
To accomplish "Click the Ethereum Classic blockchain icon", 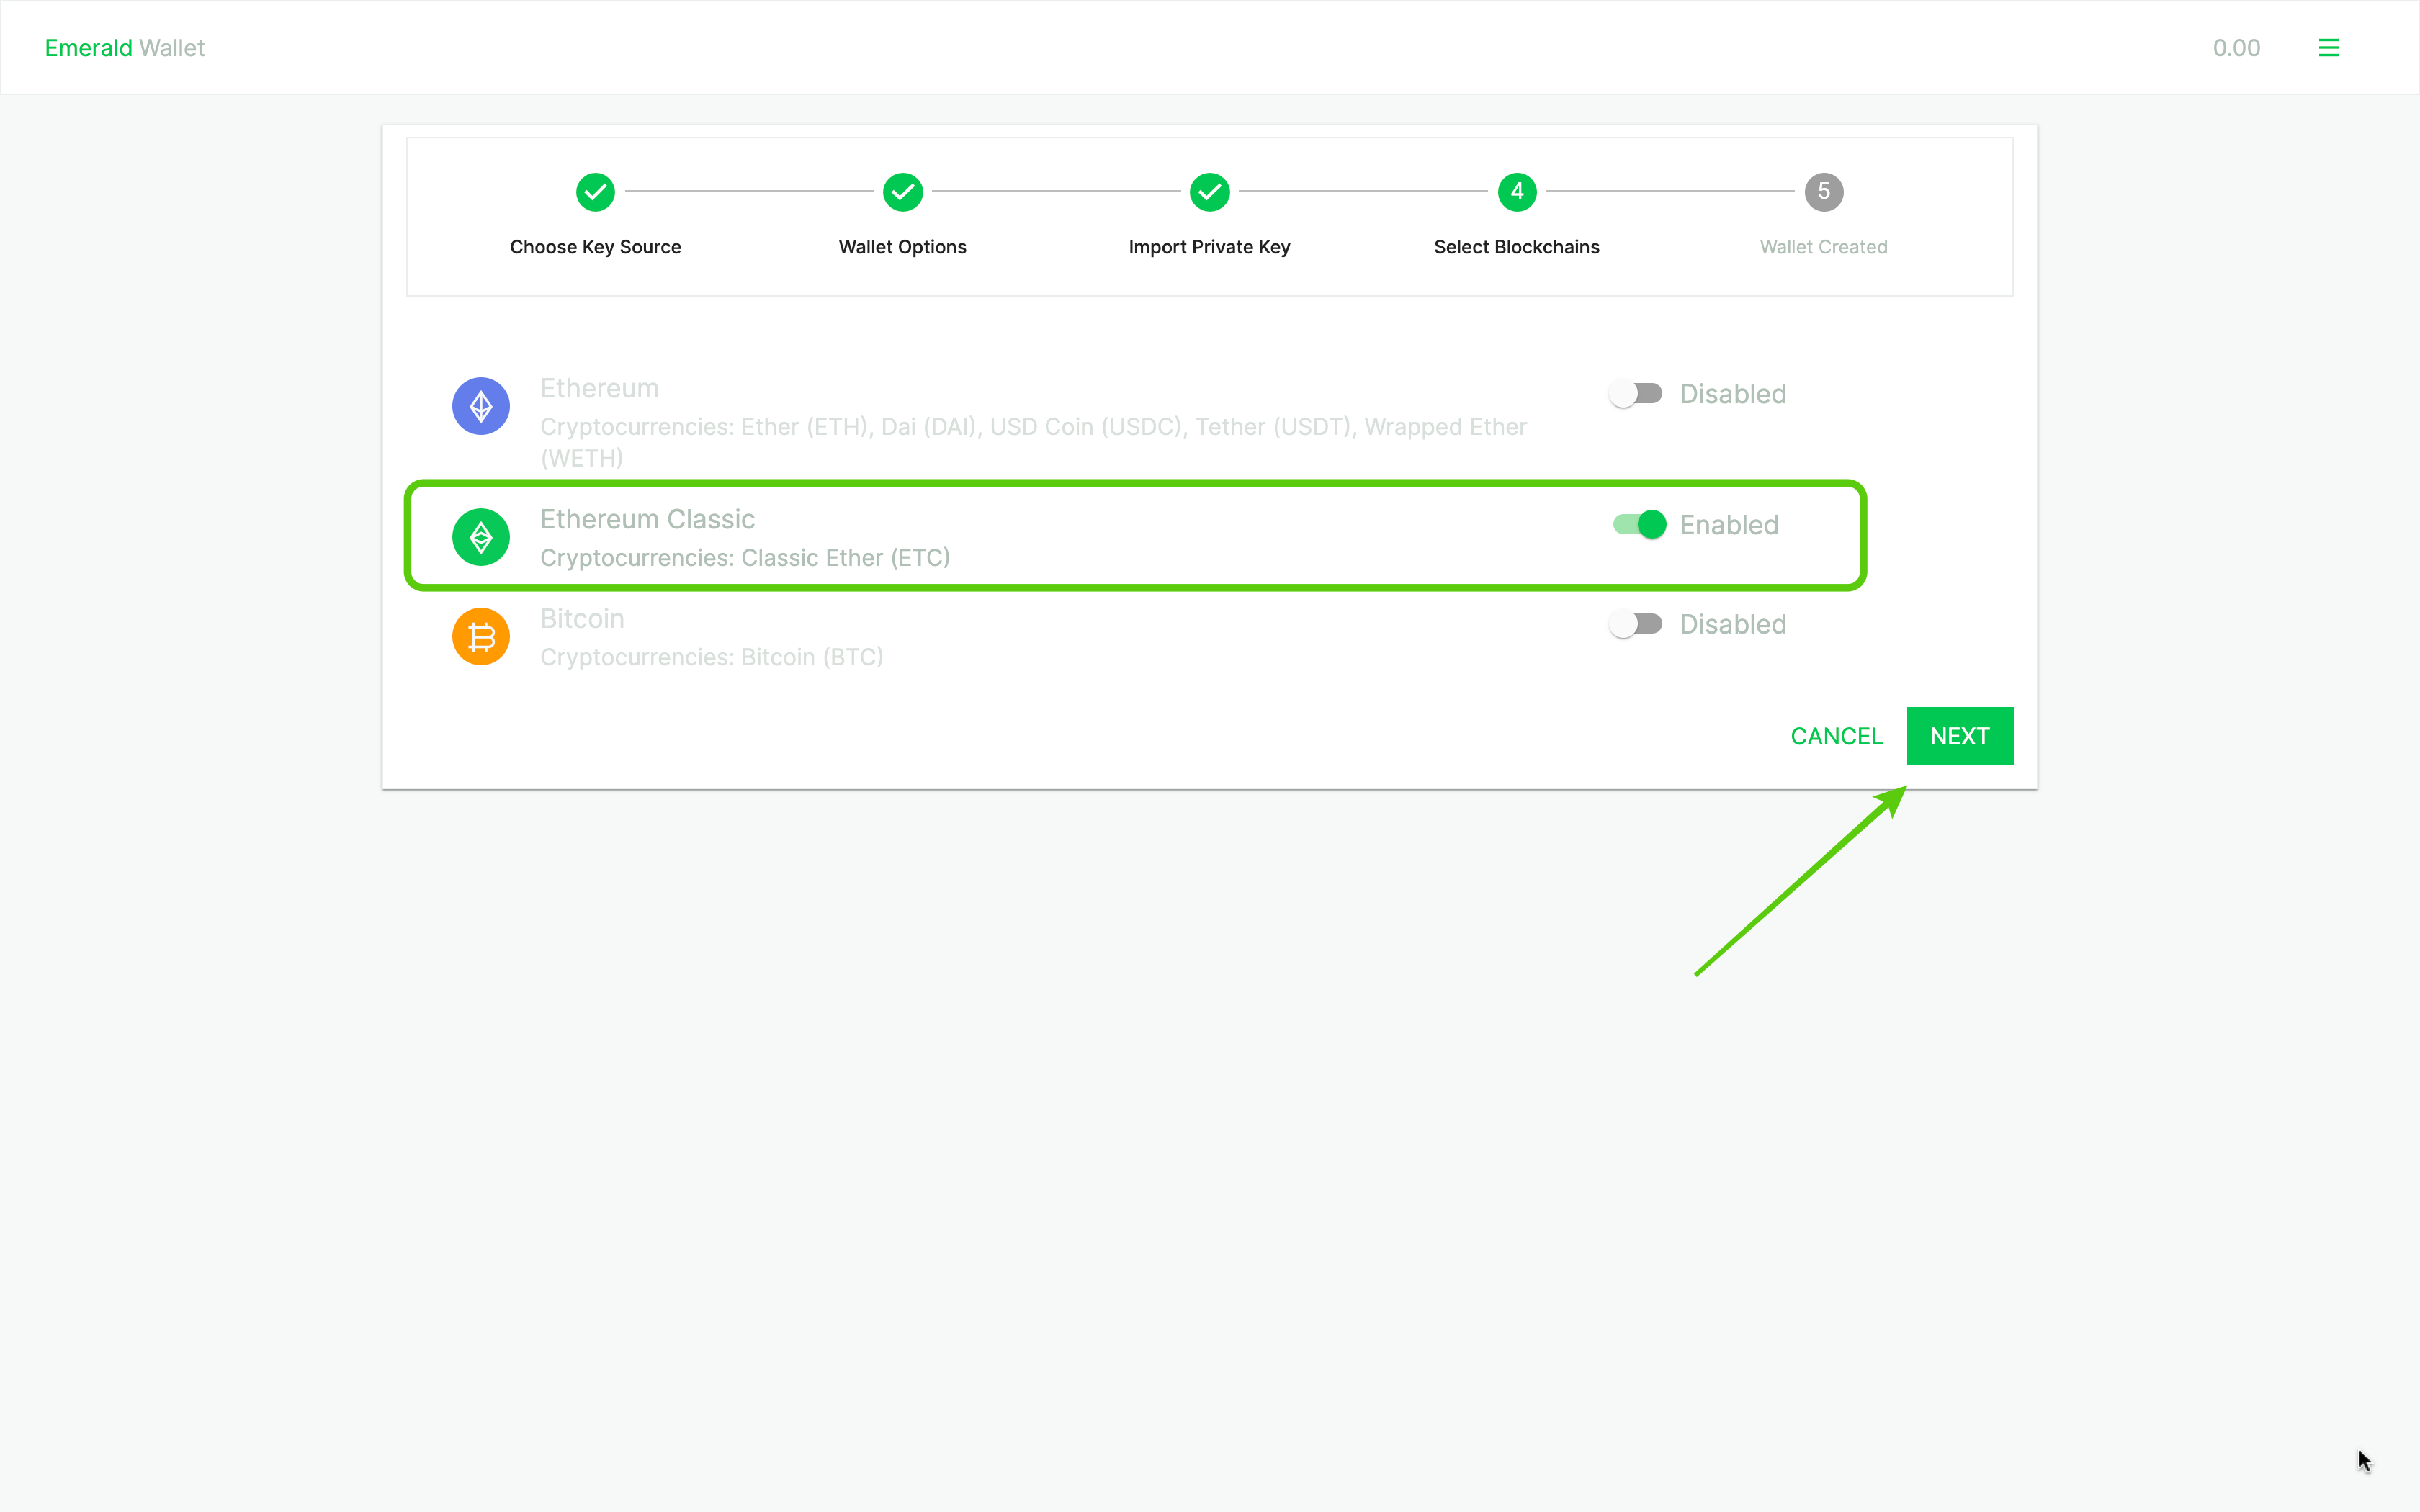I will pyautogui.click(x=481, y=536).
